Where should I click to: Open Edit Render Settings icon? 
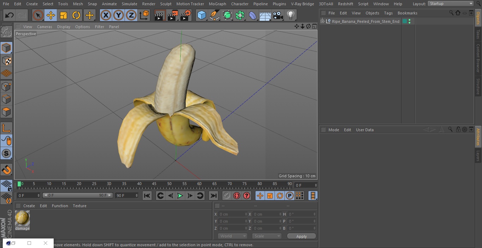pos(186,15)
